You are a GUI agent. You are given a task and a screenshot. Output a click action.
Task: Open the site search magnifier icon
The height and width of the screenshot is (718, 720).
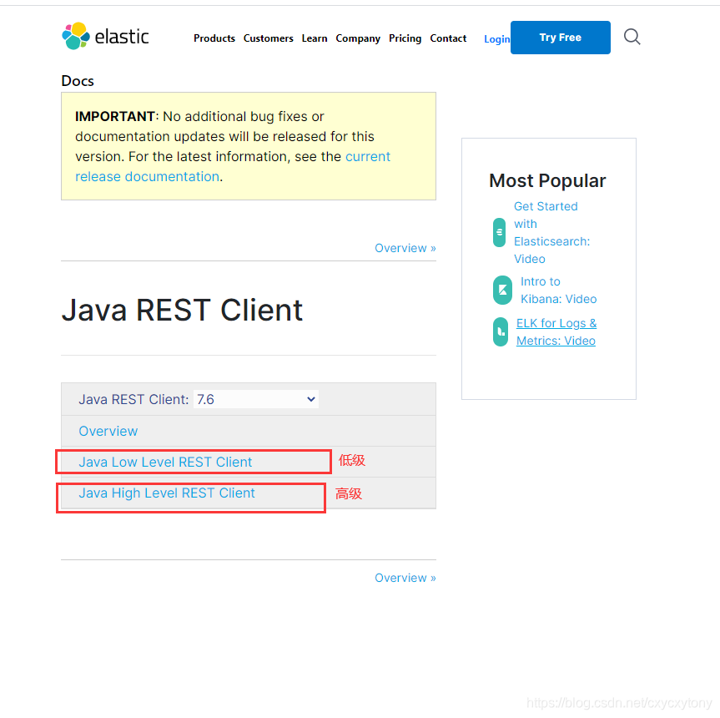pyautogui.click(x=632, y=36)
